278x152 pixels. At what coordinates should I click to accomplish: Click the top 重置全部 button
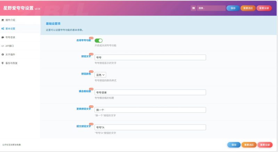pos(264,8)
